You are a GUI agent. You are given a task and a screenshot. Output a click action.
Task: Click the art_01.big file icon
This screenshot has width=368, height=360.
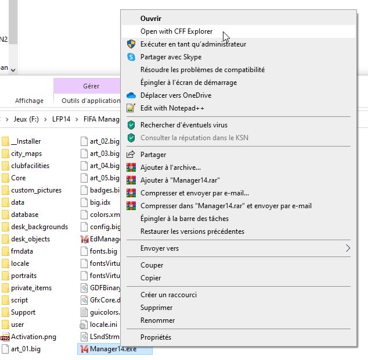5,349
